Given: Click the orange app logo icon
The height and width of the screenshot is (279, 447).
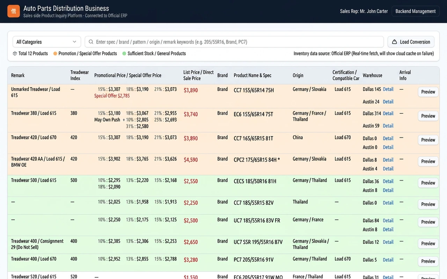Looking at the screenshot, I should tap(14, 11).
